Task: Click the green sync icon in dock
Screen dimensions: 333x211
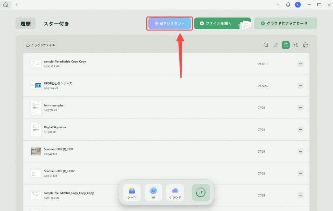Action: click(201, 192)
